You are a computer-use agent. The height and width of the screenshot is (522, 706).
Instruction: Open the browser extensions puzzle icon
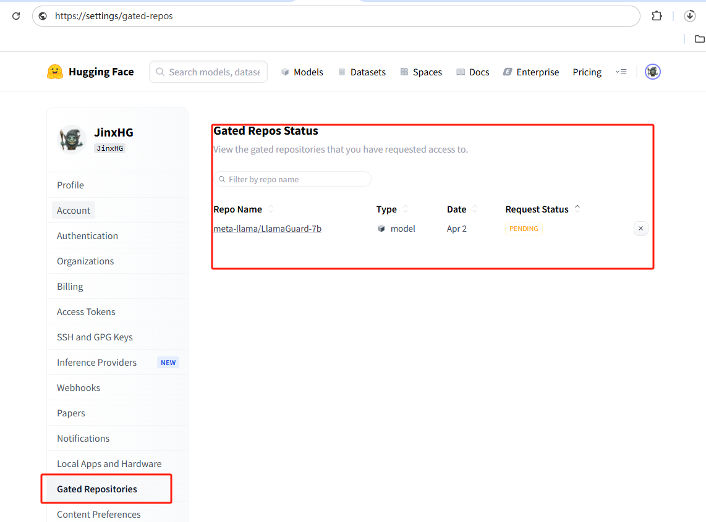[x=657, y=15]
